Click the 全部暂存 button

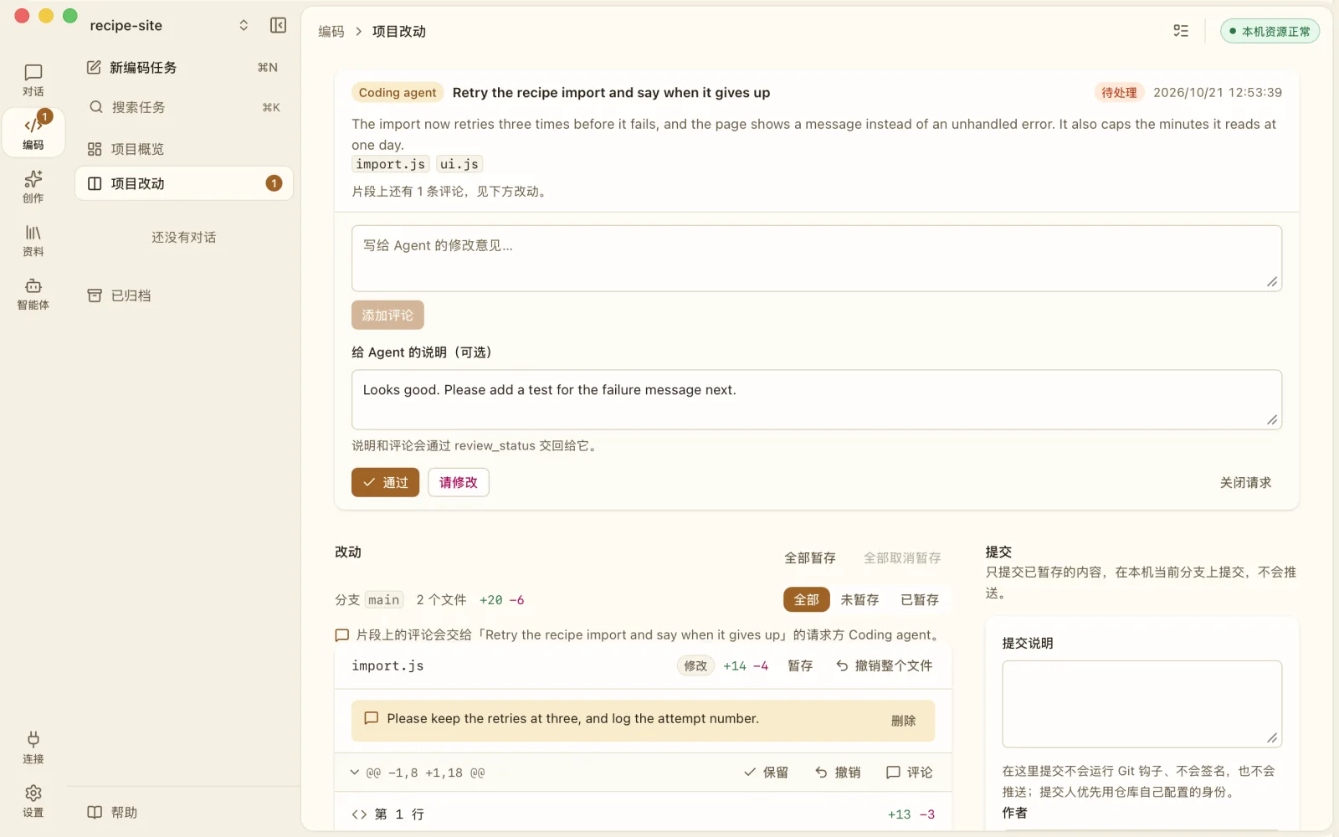coord(810,557)
